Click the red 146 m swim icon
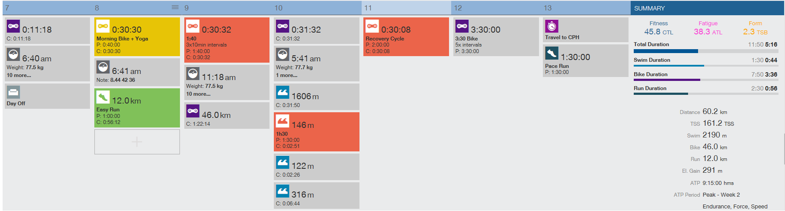 click(x=283, y=121)
